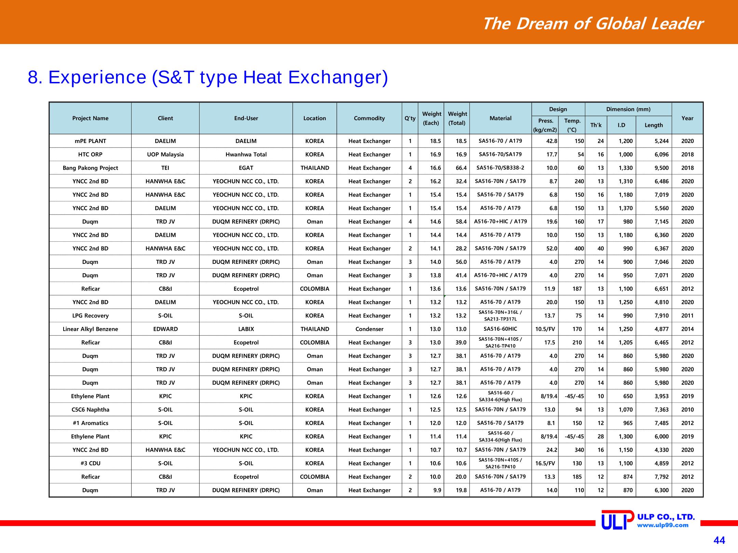Click the Temp. (°C) sub-header
Image resolution: width=738 pixels, height=553 pixels.
[x=572, y=125]
